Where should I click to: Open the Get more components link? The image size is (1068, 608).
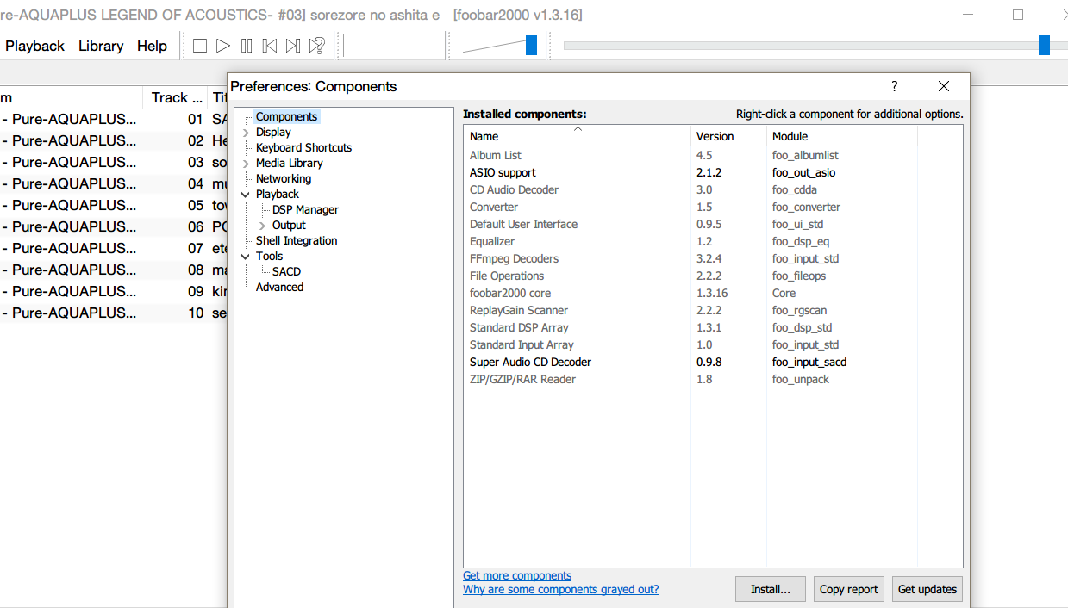pos(517,575)
